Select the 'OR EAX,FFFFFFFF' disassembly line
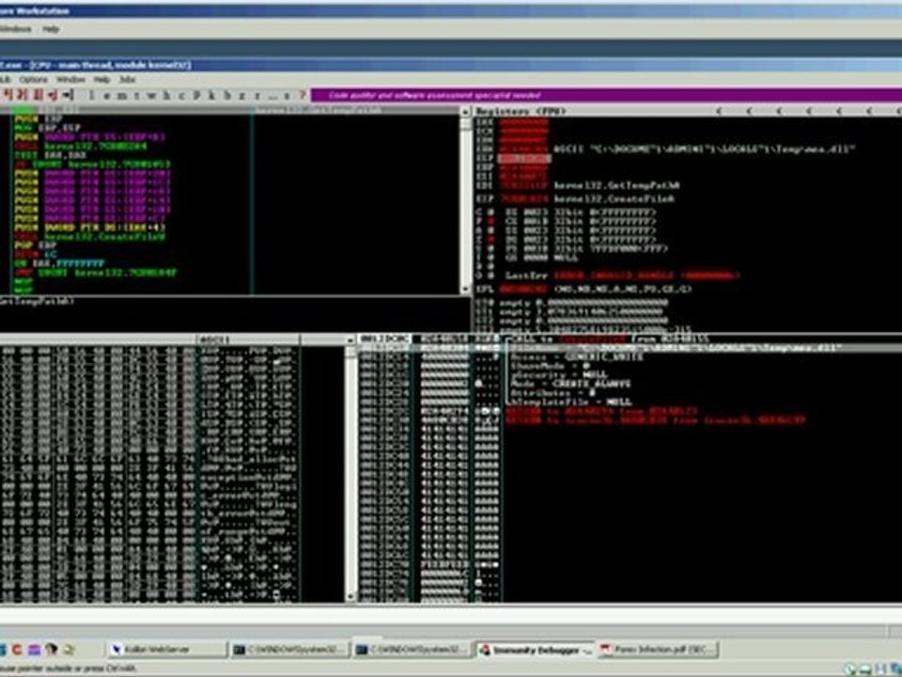902x677 pixels. (x=60, y=263)
